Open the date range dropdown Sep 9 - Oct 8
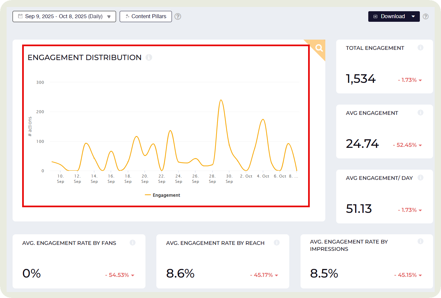Viewport: 441px width, 298px height. [x=64, y=17]
